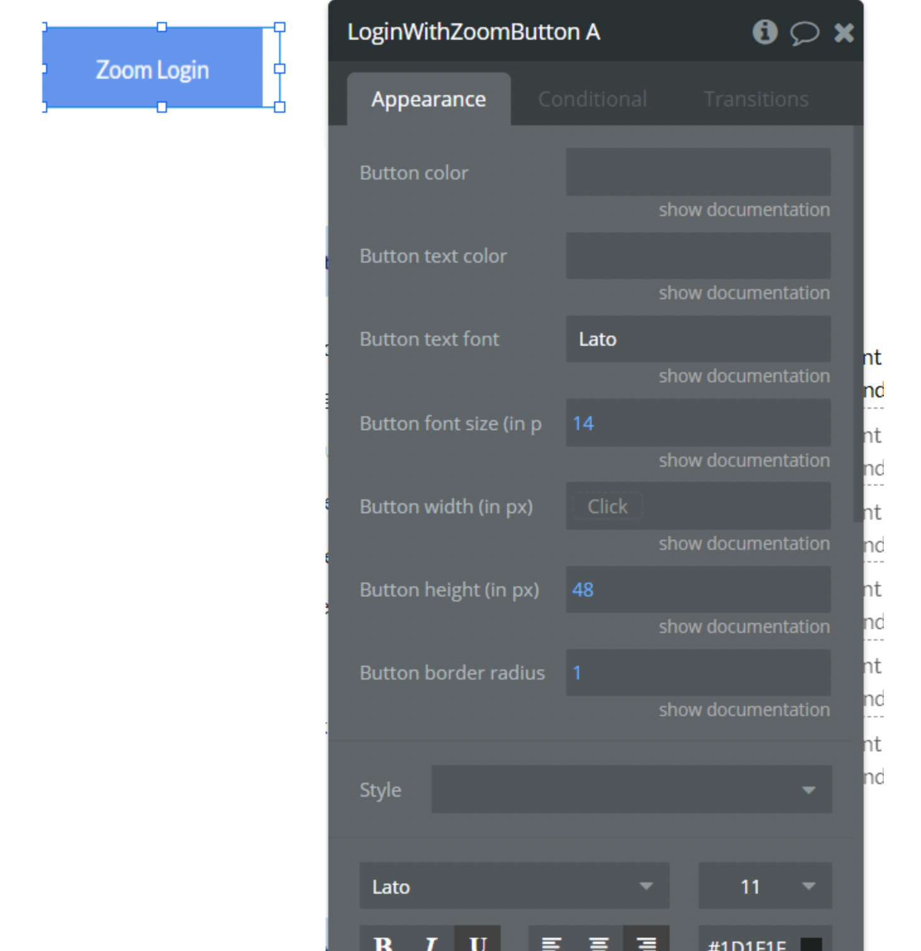Click the LoginWithZoomButton A title
This screenshot has height=951, width=921.
point(473,31)
